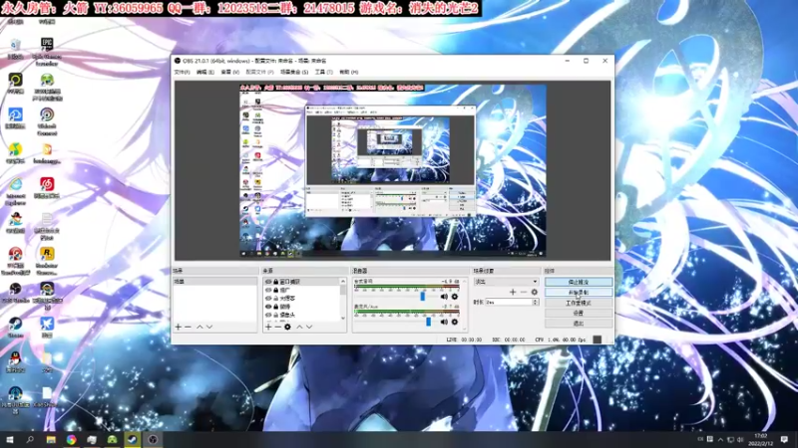
Task: Open the 查看(V) menu
Action: [x=230, y=72]
